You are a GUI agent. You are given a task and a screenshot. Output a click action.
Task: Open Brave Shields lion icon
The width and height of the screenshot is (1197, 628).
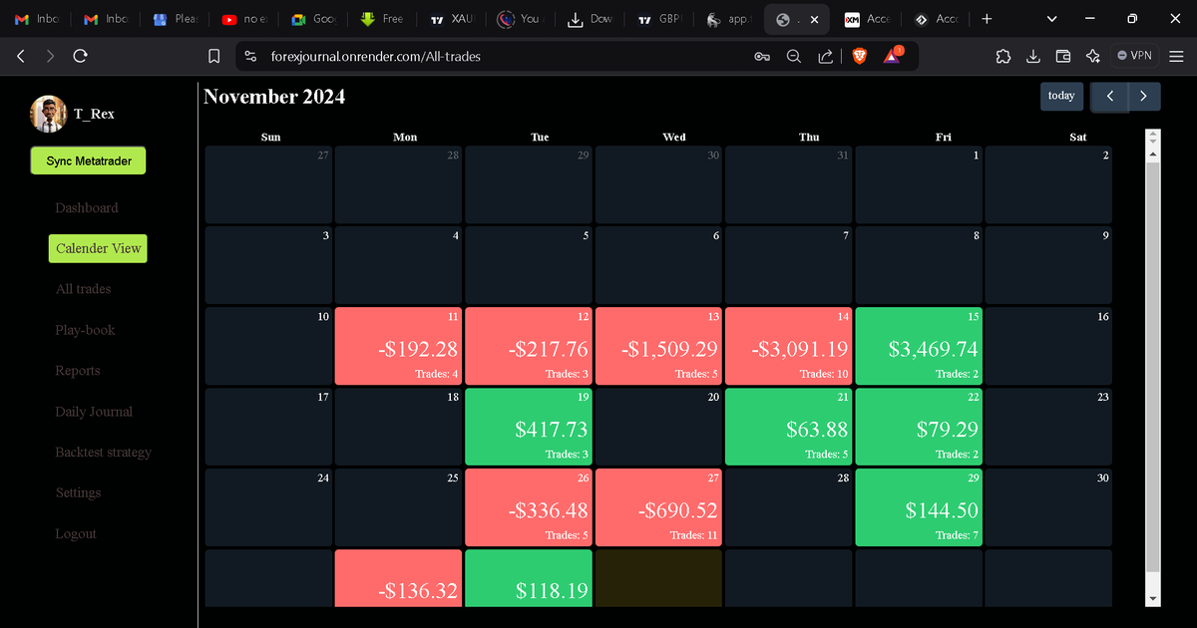860,57
